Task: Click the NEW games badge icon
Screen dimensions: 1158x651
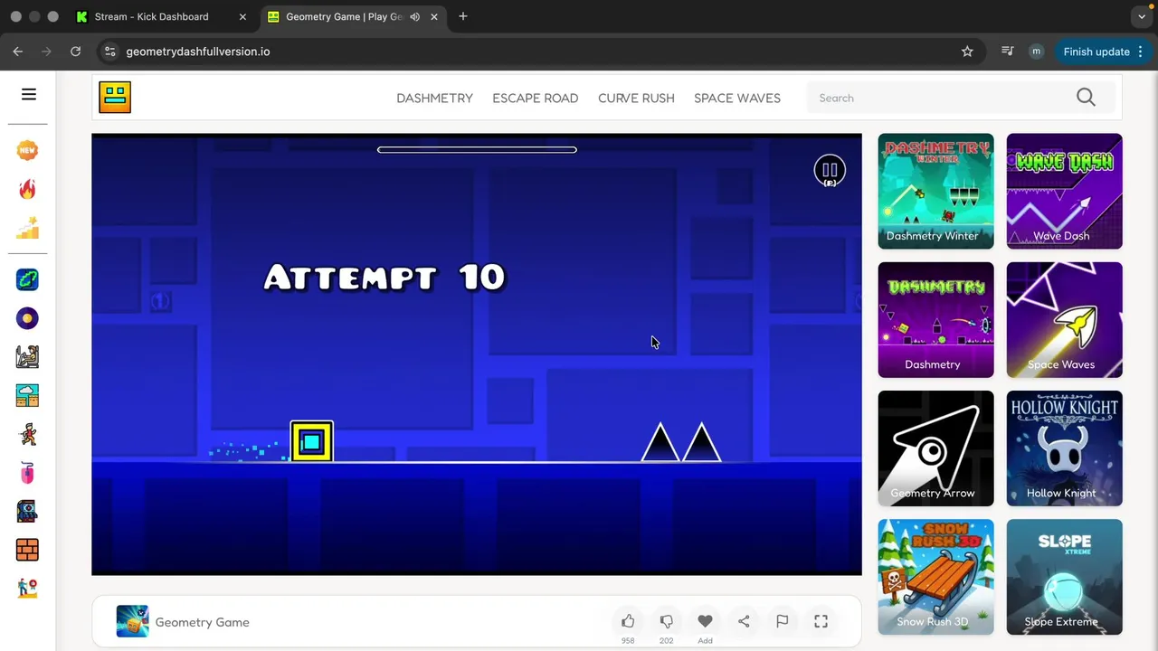Action: [x=27, y=150]
